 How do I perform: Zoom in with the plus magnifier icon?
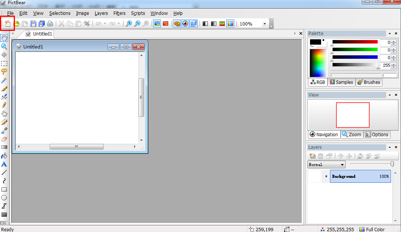129,24
